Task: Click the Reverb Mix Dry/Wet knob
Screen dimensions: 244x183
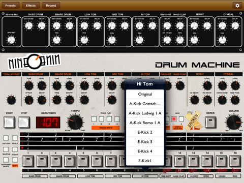Action: (11, 40)
